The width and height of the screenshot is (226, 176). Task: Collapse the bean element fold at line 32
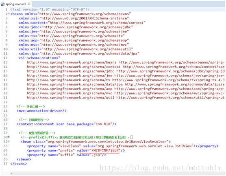[x=9, y=141]
